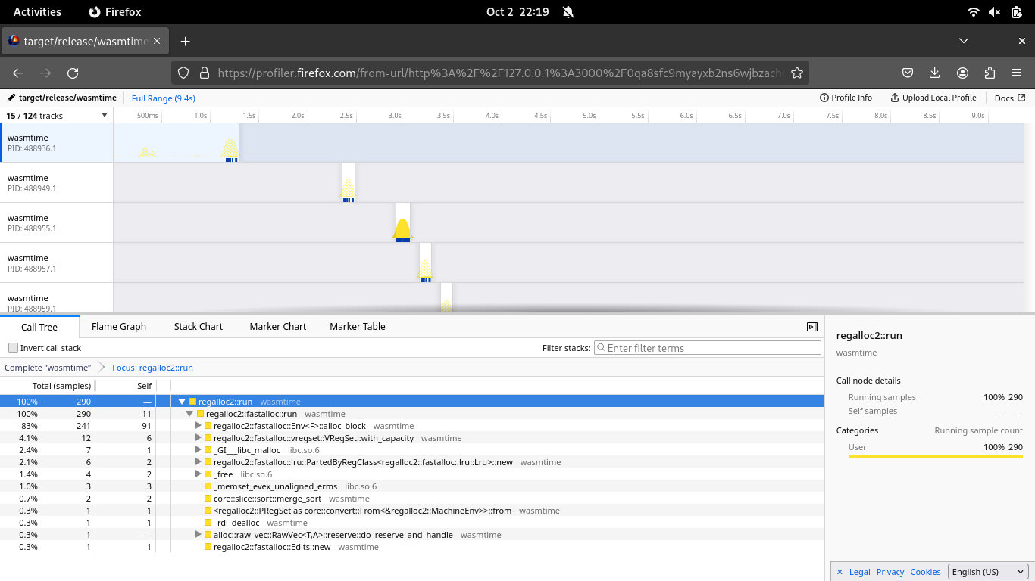Open the Legal link
1035x581 pixels.
[x=859, y=572]
